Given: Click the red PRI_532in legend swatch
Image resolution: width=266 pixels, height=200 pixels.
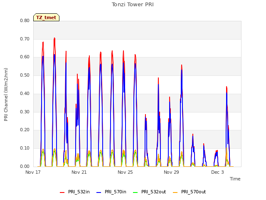Looking at the screenshot, I should click(x=62, y=192).
